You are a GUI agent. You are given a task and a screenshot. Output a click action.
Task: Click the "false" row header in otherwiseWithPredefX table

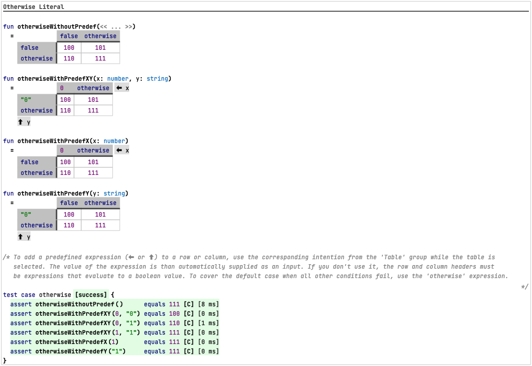click(x=30, y=162)
